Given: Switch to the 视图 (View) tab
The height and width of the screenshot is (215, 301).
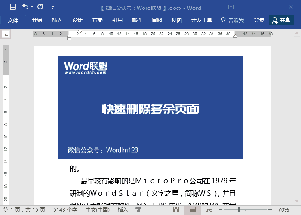Looking at the screenshot, I should click(177, 20).
